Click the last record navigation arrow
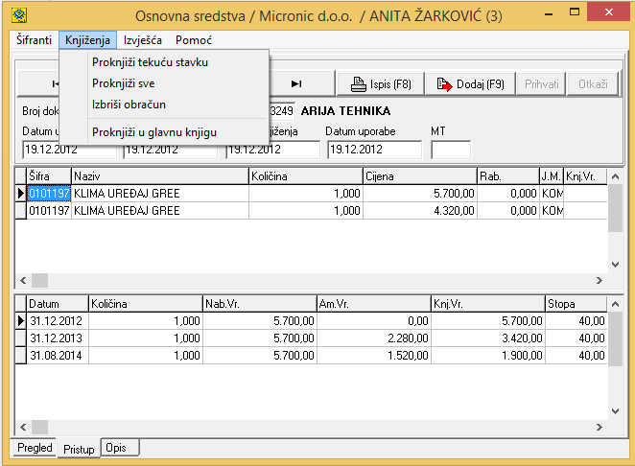The width and height of the screenshot is (635, 466). 297,84
